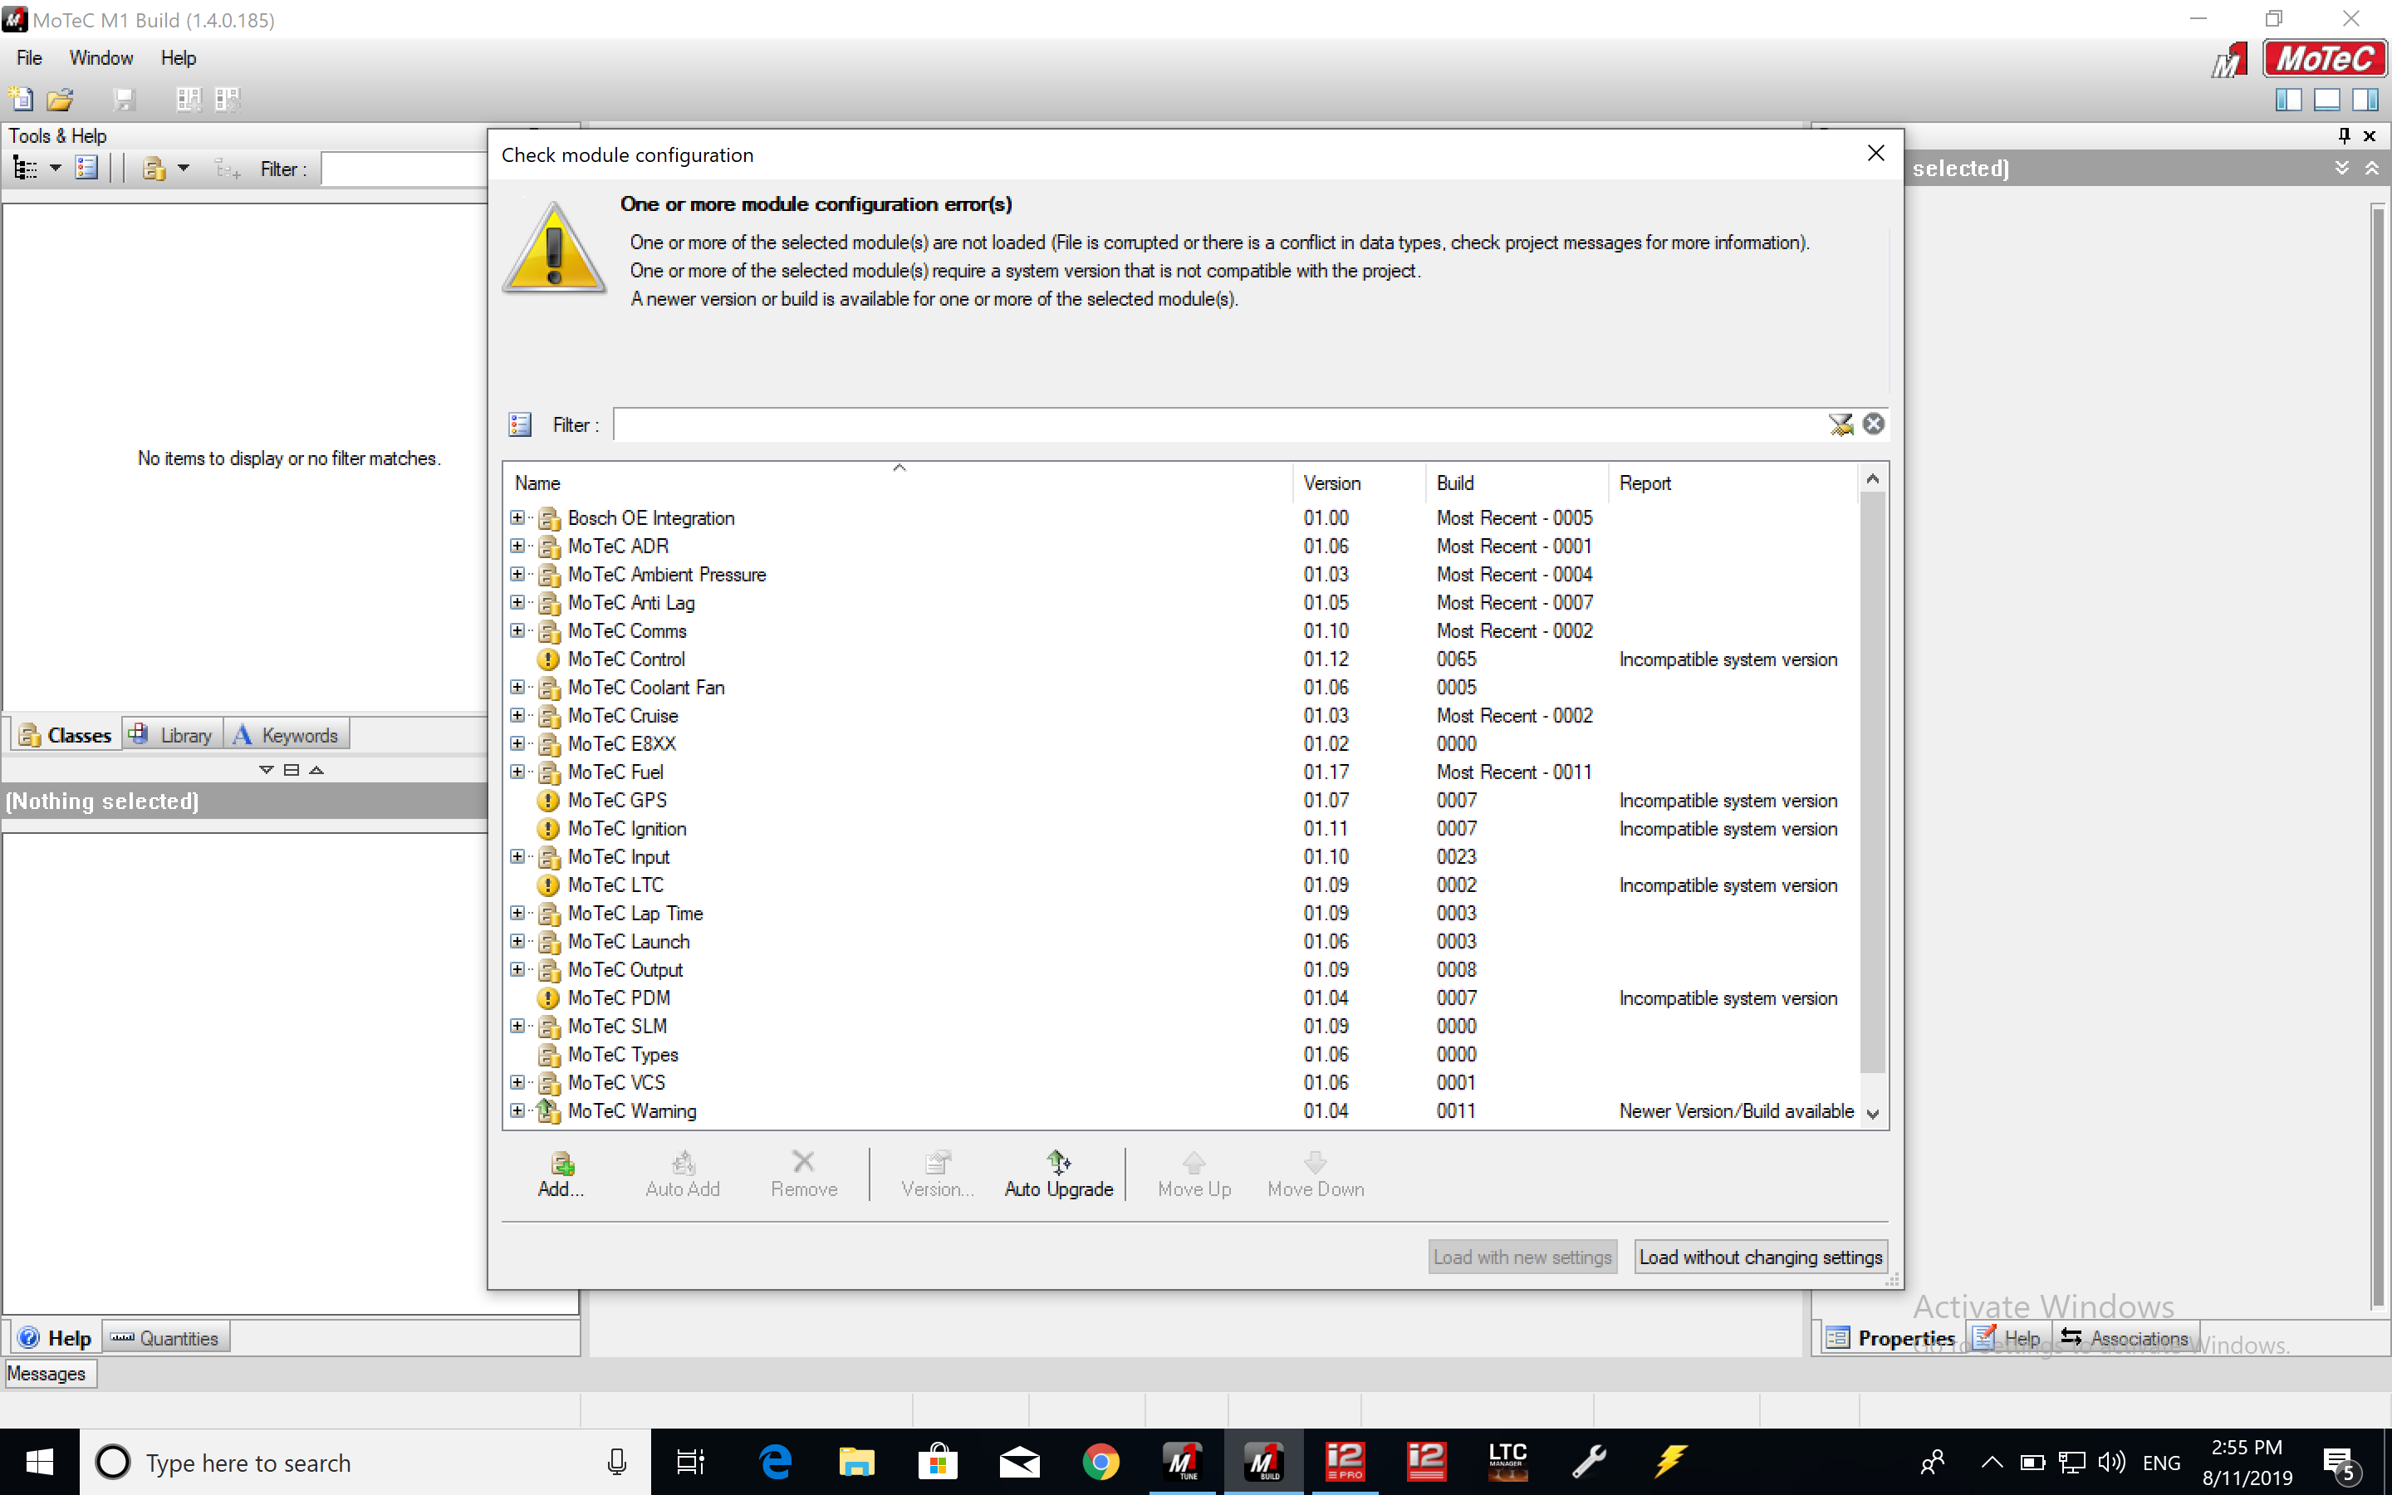Click Load with new settings button
The image size is (2392, 1495).
[x=1521, y=1256]
